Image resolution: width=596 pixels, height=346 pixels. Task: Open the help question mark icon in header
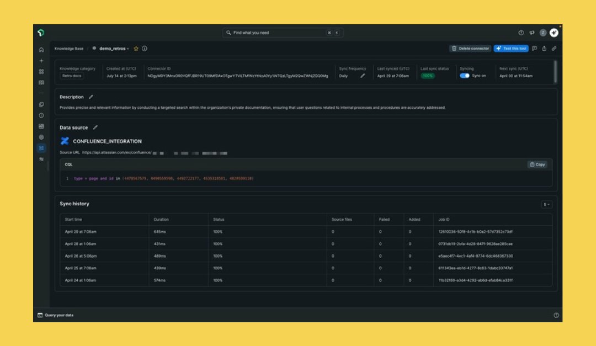(521, 33)
